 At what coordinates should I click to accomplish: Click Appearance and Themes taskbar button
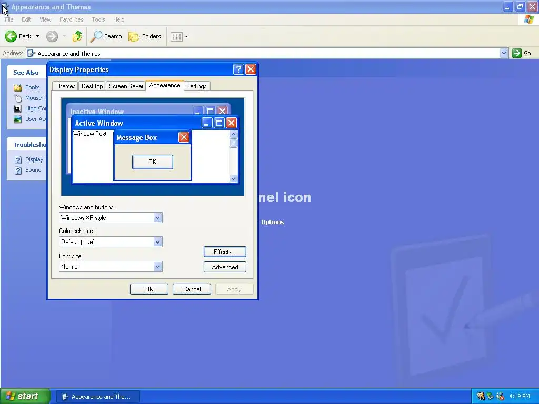[x=98, y=397]
